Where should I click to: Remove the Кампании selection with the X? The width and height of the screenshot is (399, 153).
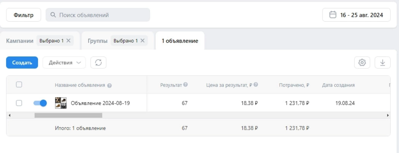point(68,40)
